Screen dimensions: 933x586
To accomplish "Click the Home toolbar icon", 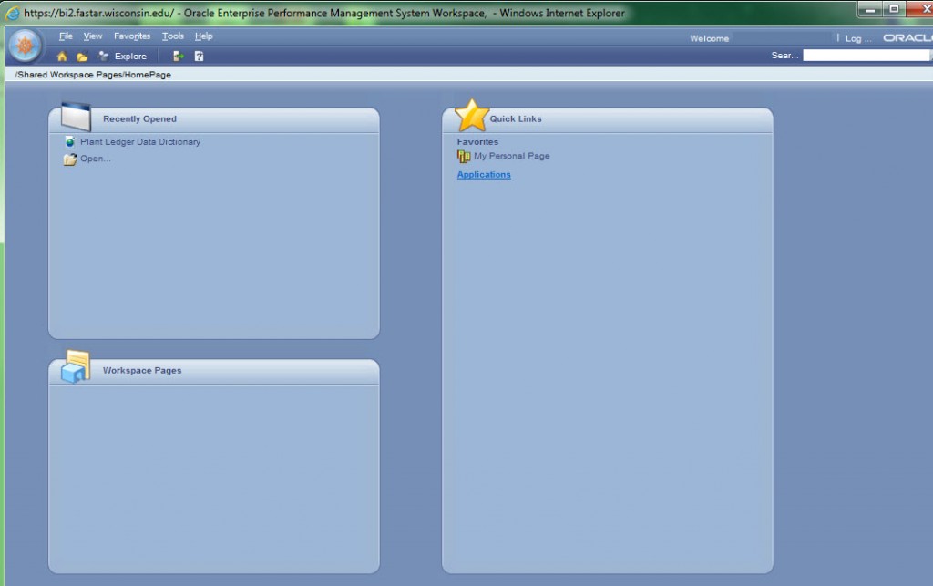I will (62, 57).
